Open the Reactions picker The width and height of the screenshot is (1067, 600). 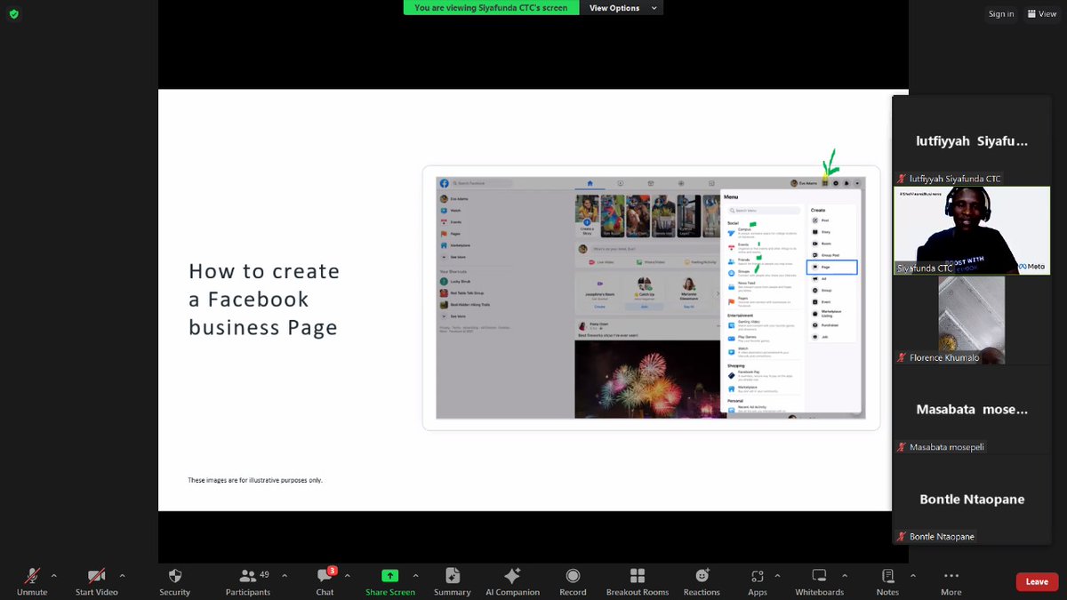click(702, 581)
